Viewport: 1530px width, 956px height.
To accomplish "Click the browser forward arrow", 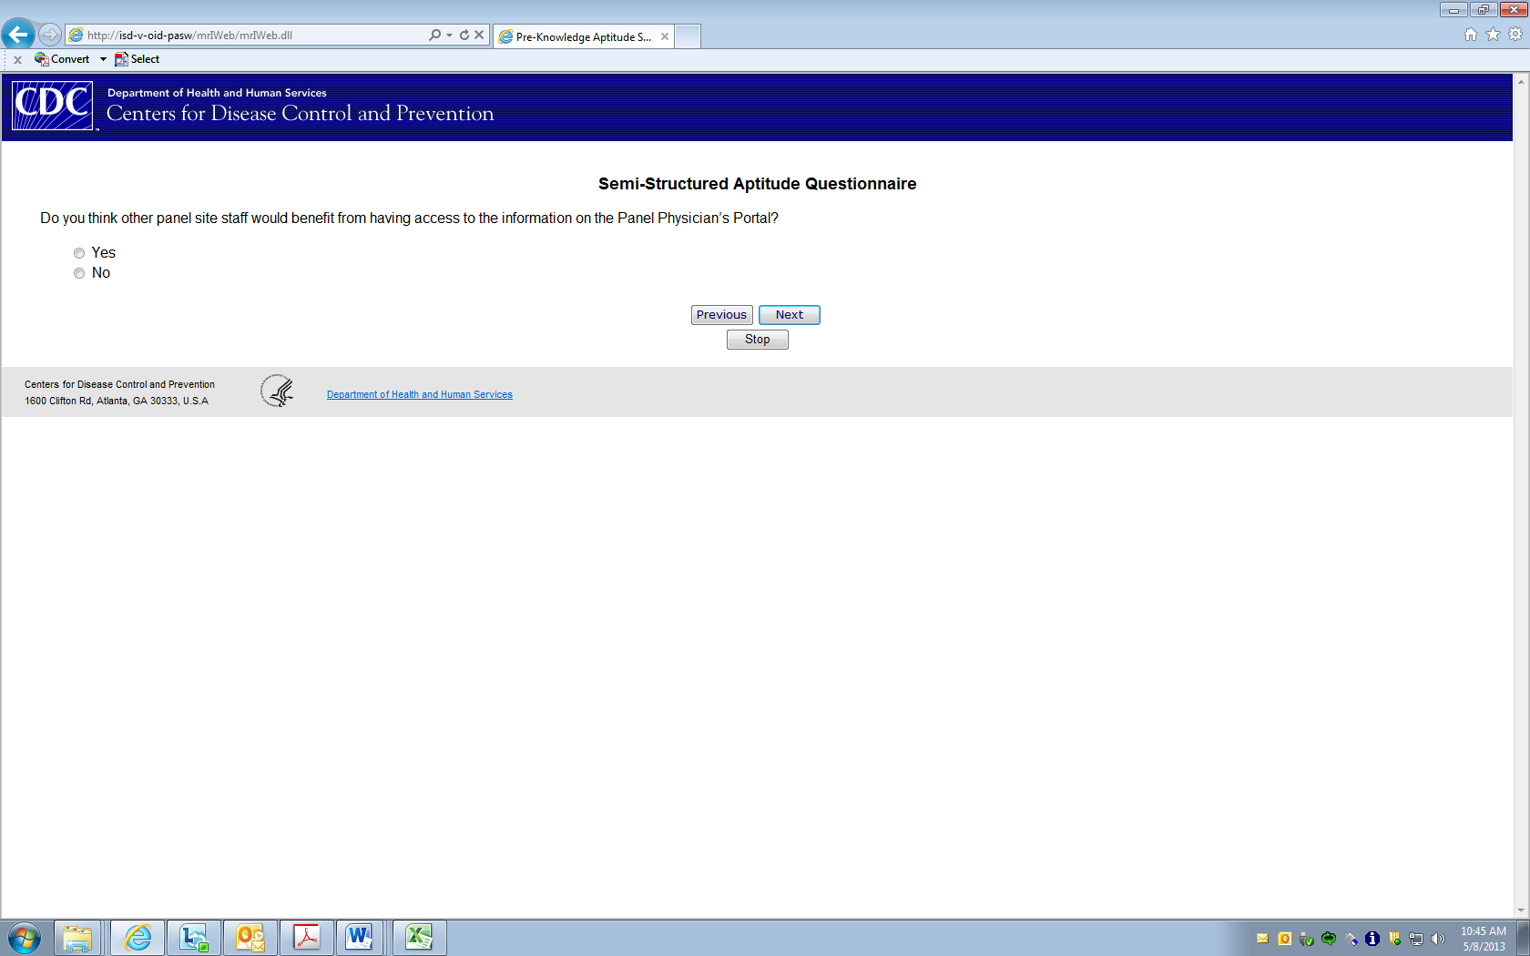I will (50, 35).
